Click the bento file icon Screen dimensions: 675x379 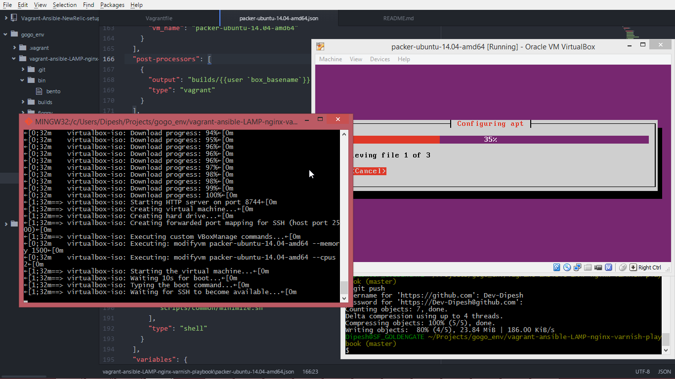[x=40, y=91]
